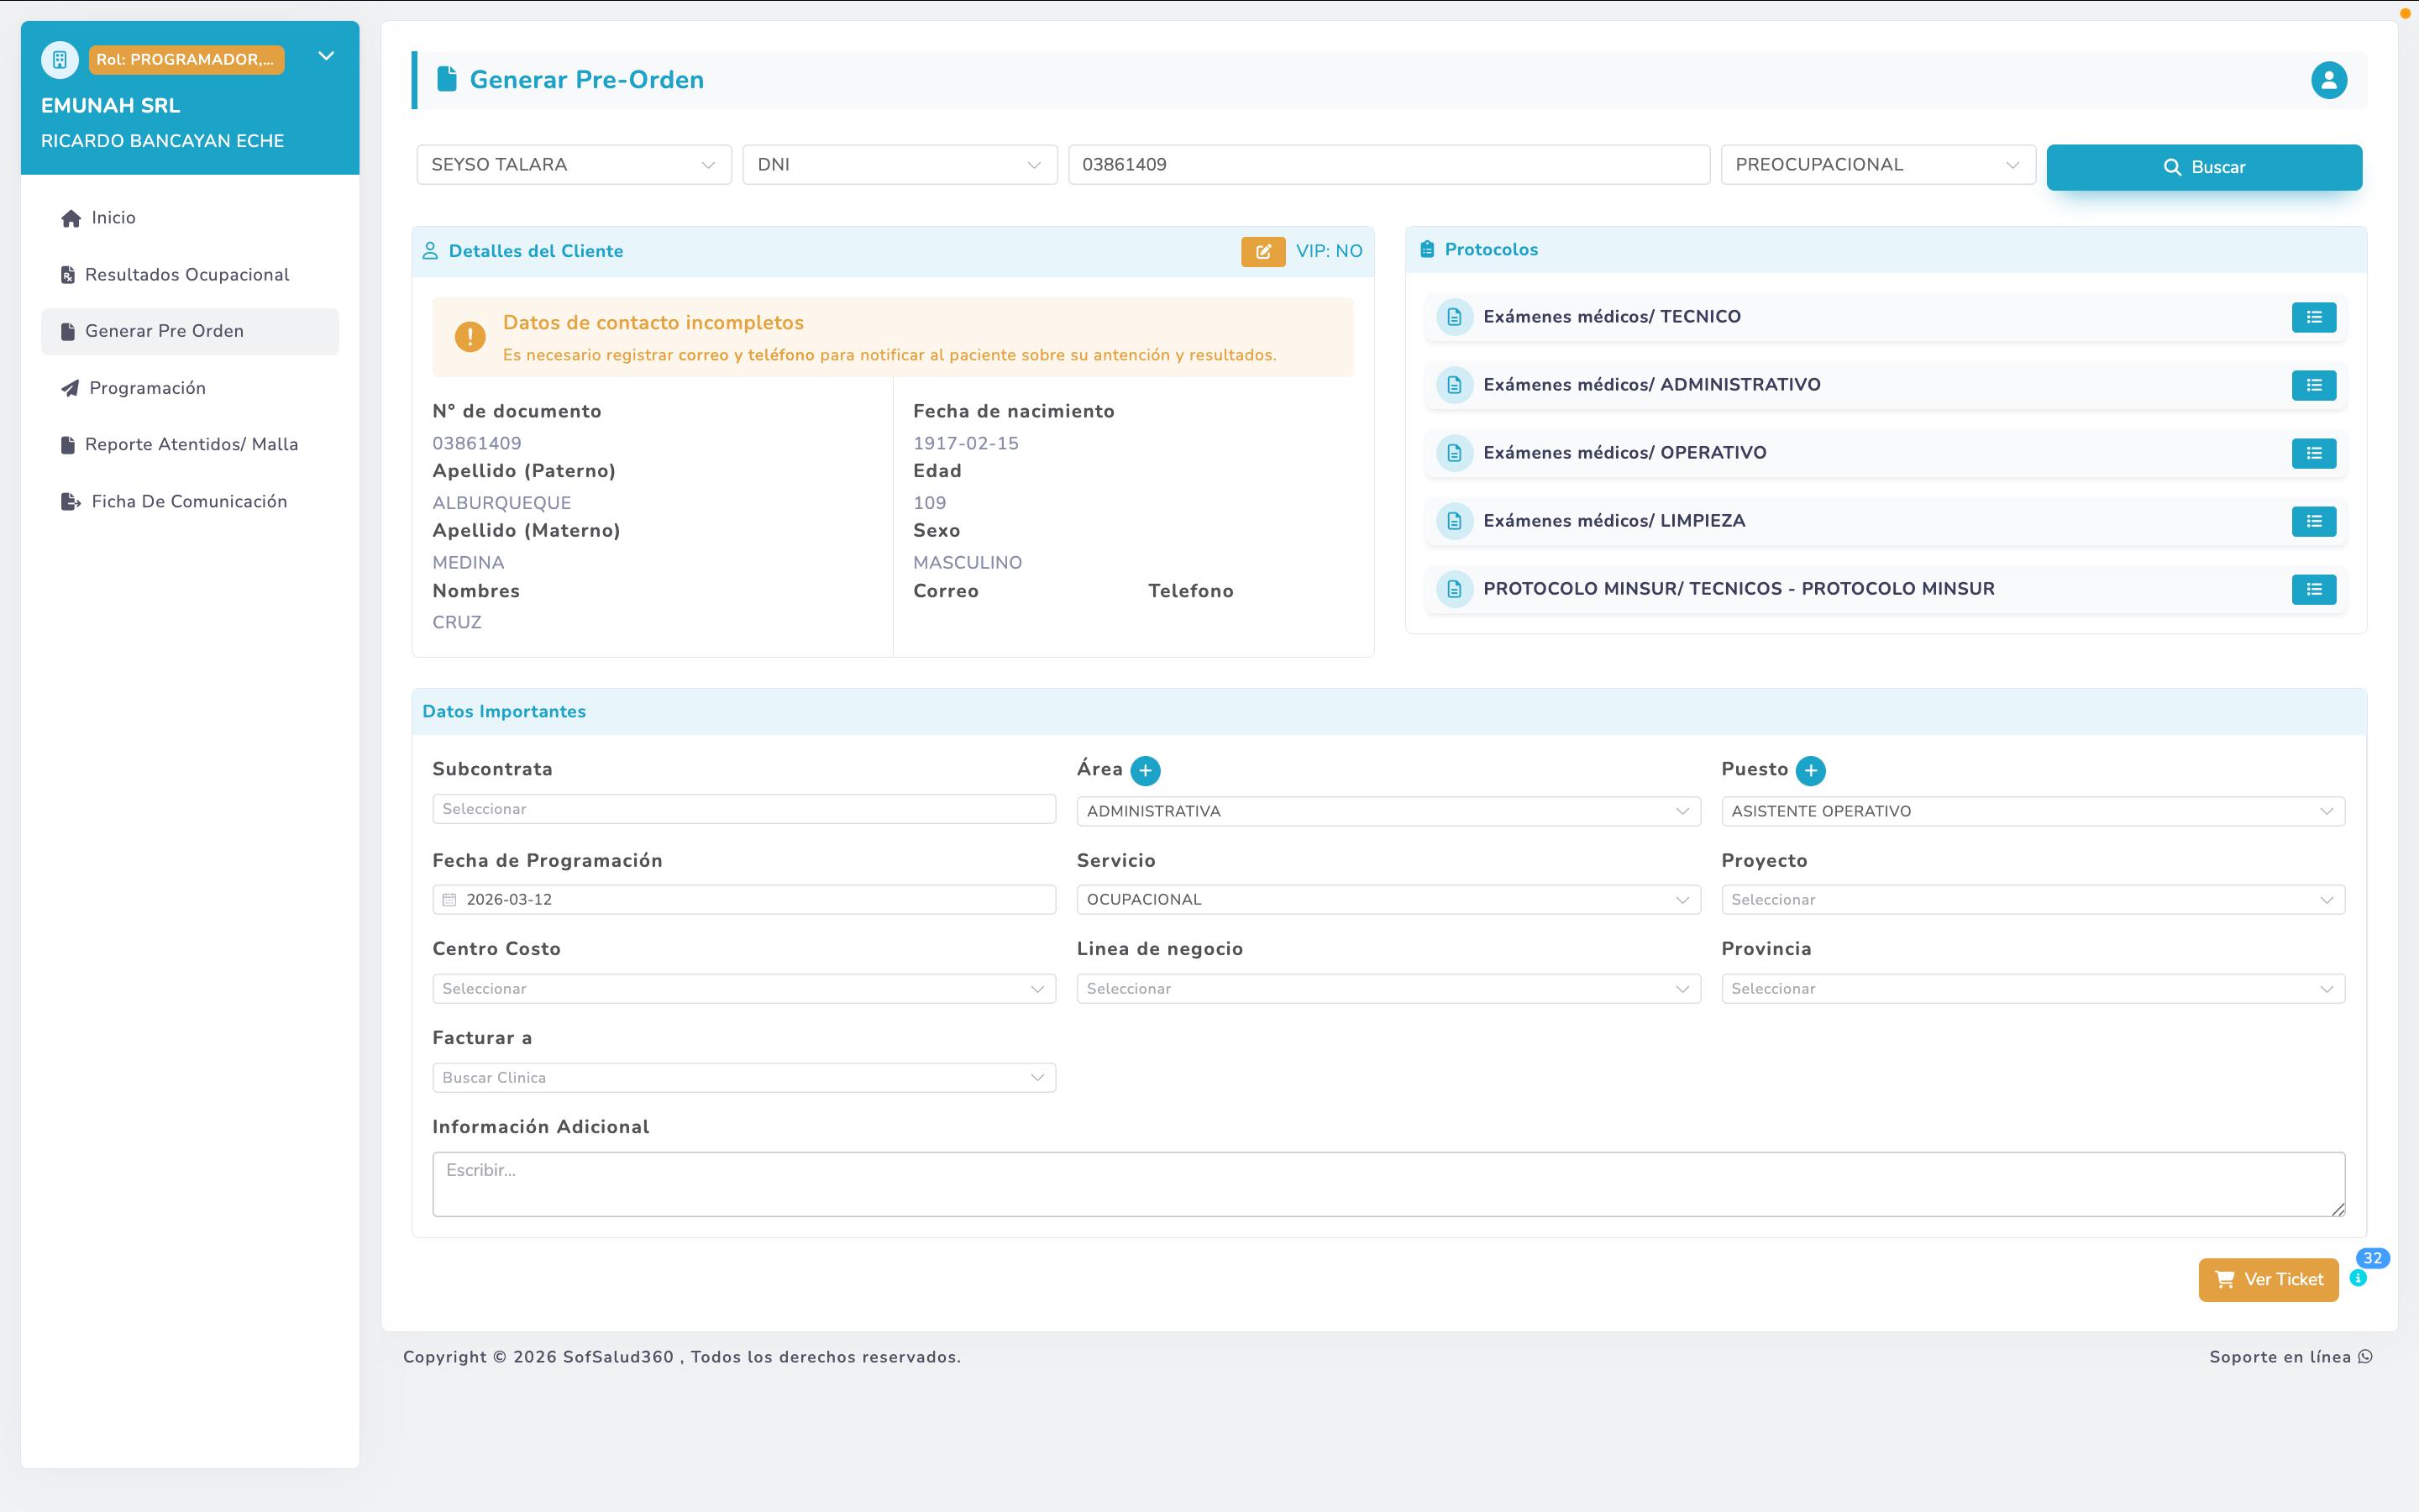Go to Programación in the sidebar
2419x1512 pixels.
(147, 388)
